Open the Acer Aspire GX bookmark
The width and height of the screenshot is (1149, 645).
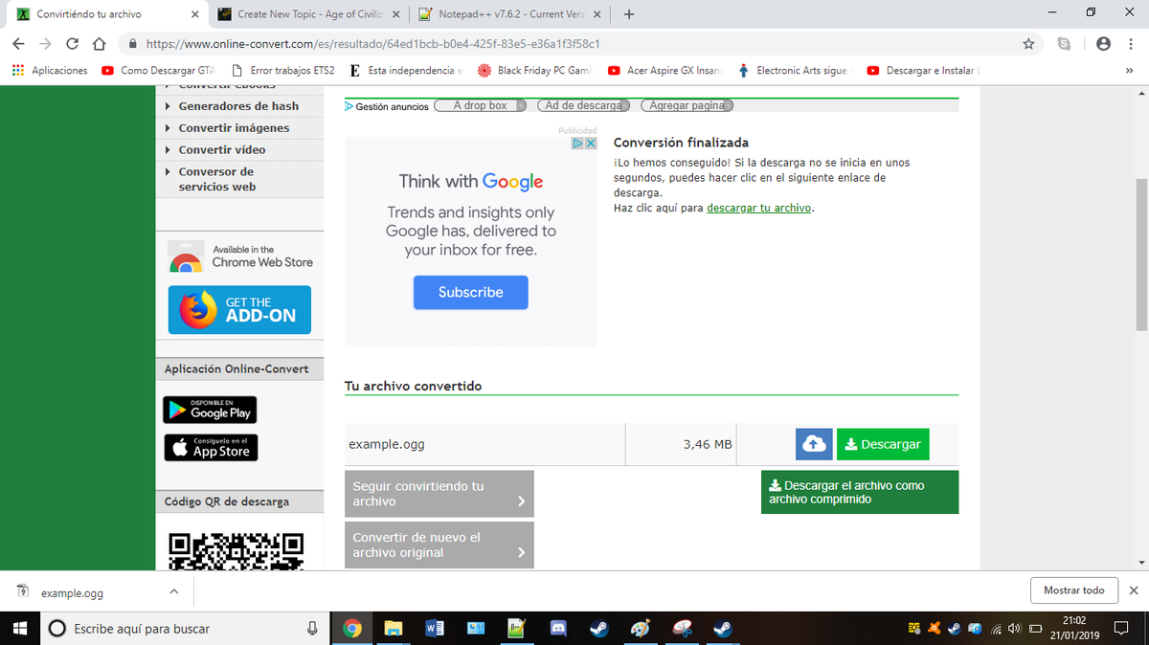click(665, 70)
